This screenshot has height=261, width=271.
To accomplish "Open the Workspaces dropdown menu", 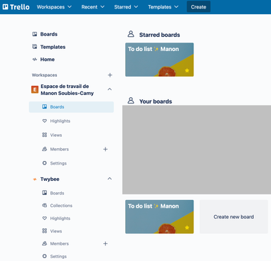I will 54,7.
